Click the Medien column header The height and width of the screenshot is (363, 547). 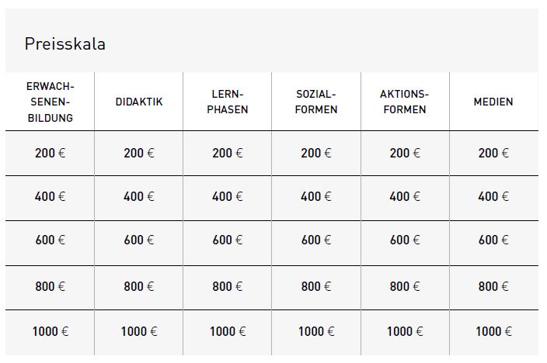point(493,102)
